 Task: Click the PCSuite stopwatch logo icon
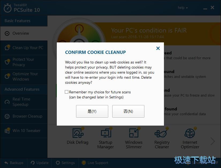tap(8, 8)
